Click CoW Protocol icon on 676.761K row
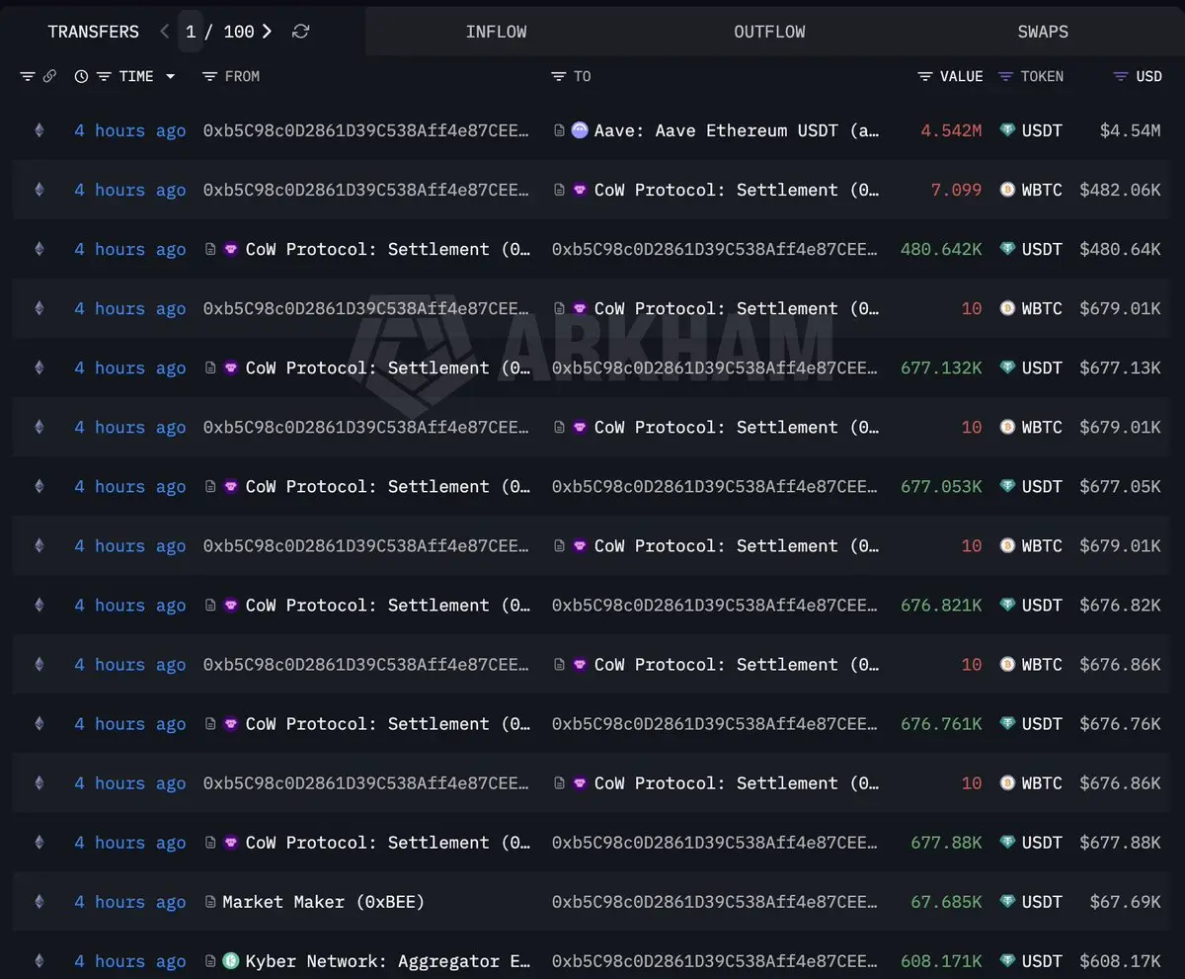 pyautogui.click(x=231, y=723)
